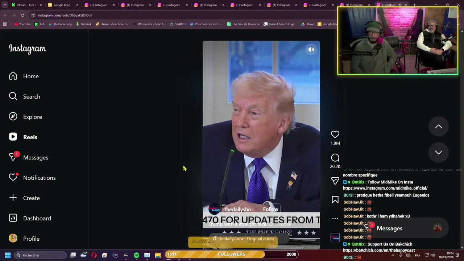Image resolution: width=464 pixels, height=261 pixels.
Task: Open the thedailyshow username link
Action: click(x=237, y=210)
